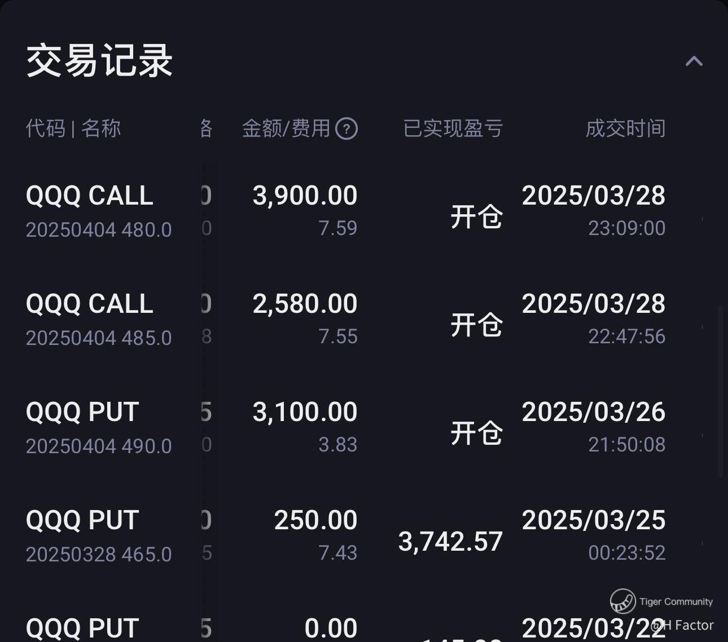728x642 pixels.
Task: Click the 代码 | 名称 column header
Action: [73, 129]
